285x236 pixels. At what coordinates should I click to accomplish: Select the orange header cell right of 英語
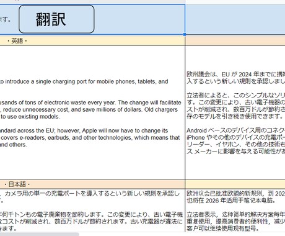[235, 41]
